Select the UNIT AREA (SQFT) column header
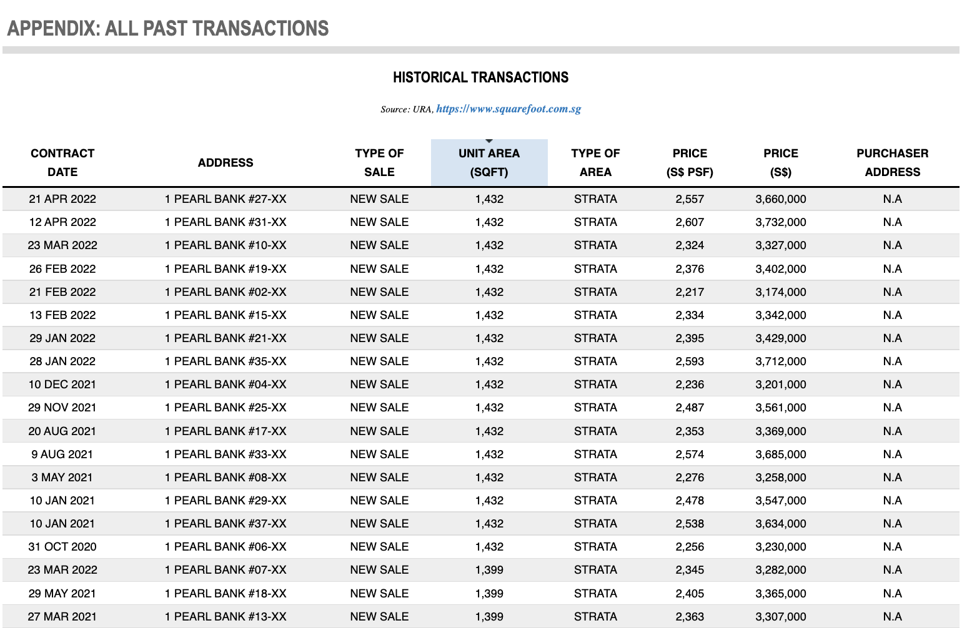 [x=489, y=162]
